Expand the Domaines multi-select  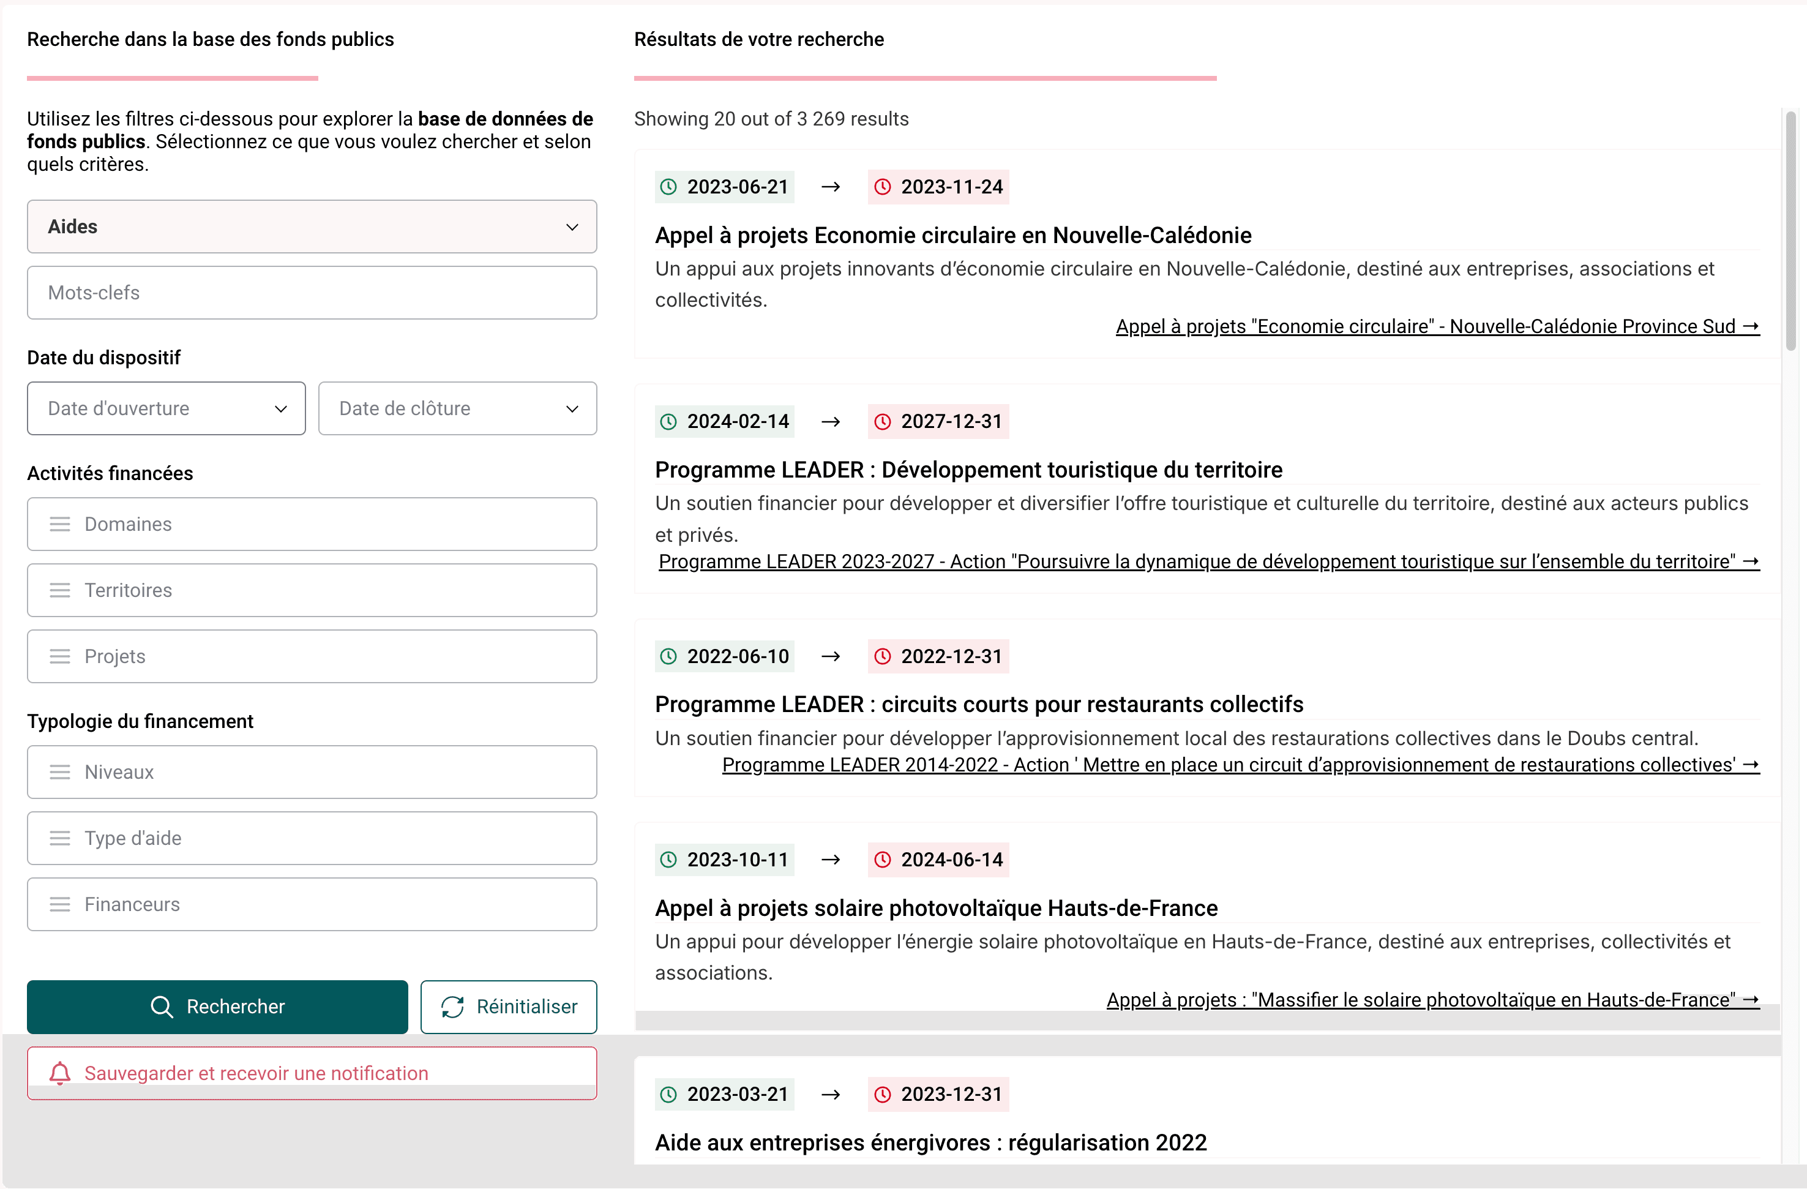click(x=312, y=524)
